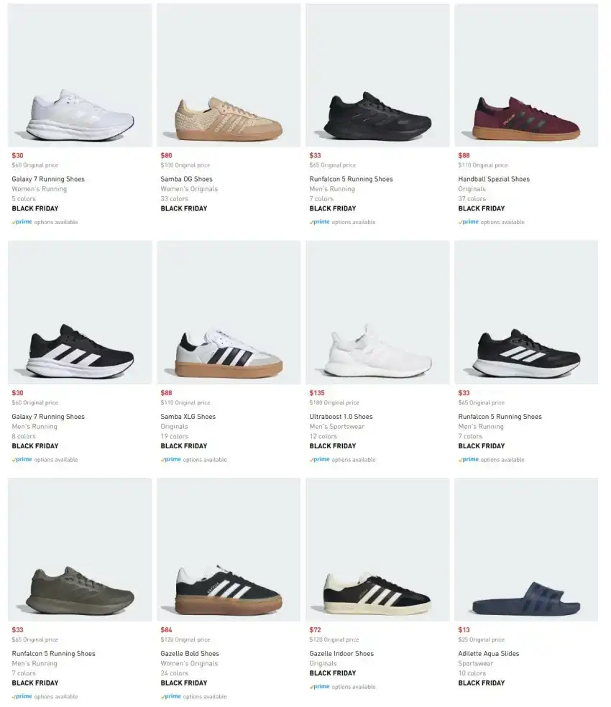Click the $135 price of Ultraboost 1.0

(316, 393)
